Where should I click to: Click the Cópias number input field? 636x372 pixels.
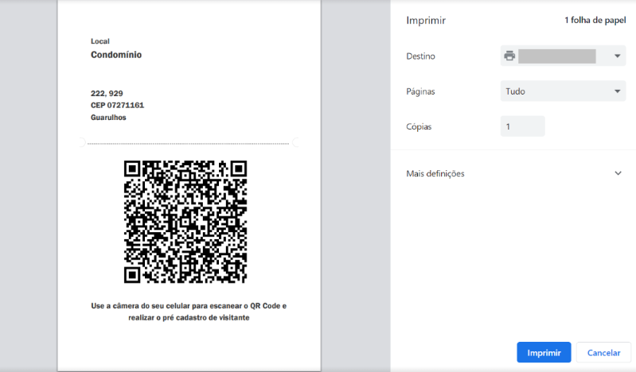pyautogui.click(x=522, y=126)
